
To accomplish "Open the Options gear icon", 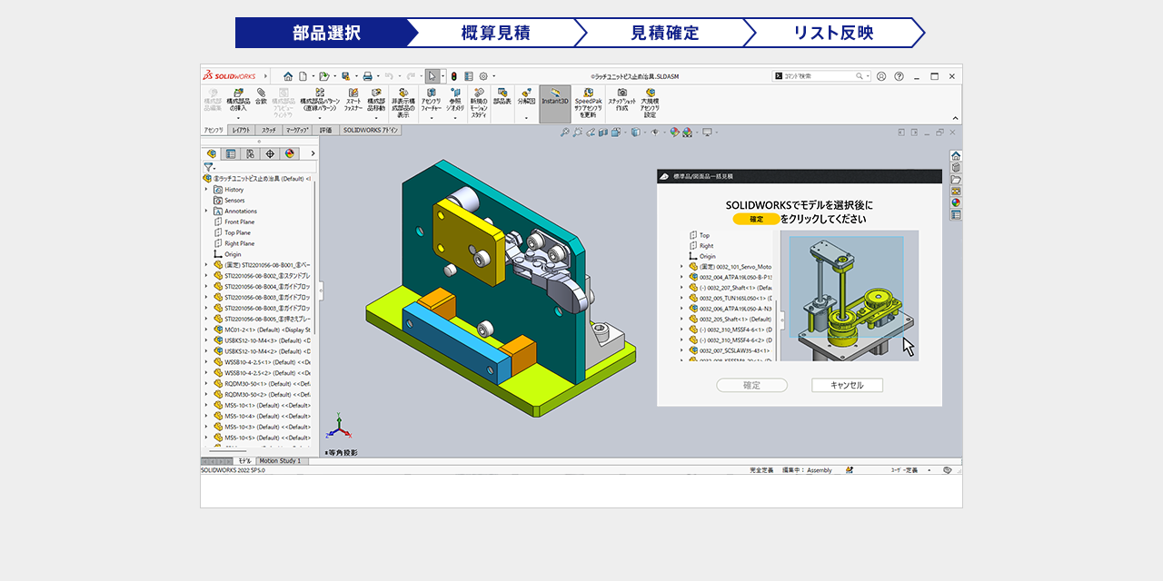I will pyautogui.click(x=483, y=76).
